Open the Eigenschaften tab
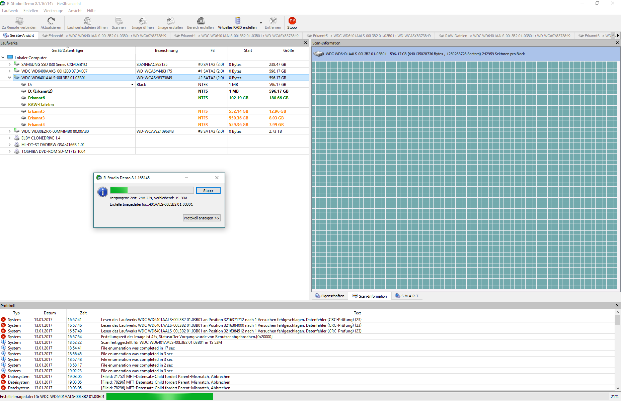 tap(330, 296)
